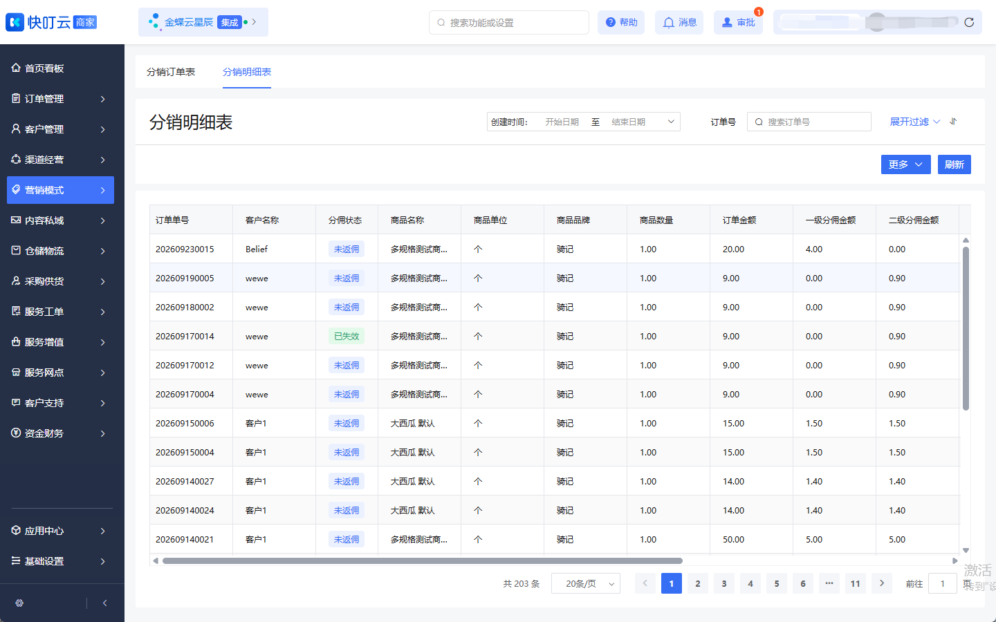
Task: Open 基础设置 menu item
Action: (60, 561)
